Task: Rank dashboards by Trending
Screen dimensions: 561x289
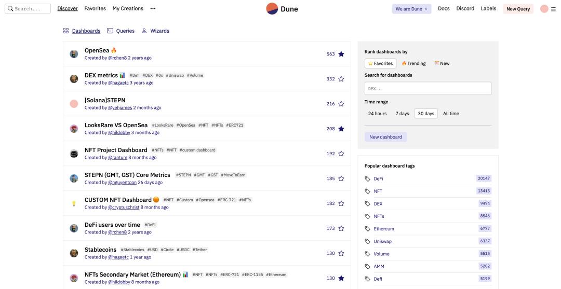Action: (413, 63)
